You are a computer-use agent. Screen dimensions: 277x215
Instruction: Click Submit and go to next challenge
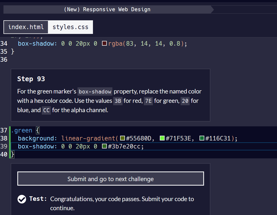(x=111, y=179)
